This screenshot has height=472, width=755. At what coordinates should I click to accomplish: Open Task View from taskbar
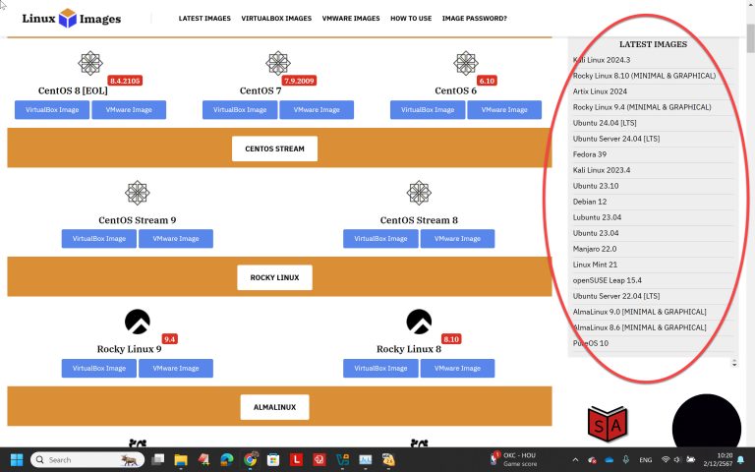(157, 460)
